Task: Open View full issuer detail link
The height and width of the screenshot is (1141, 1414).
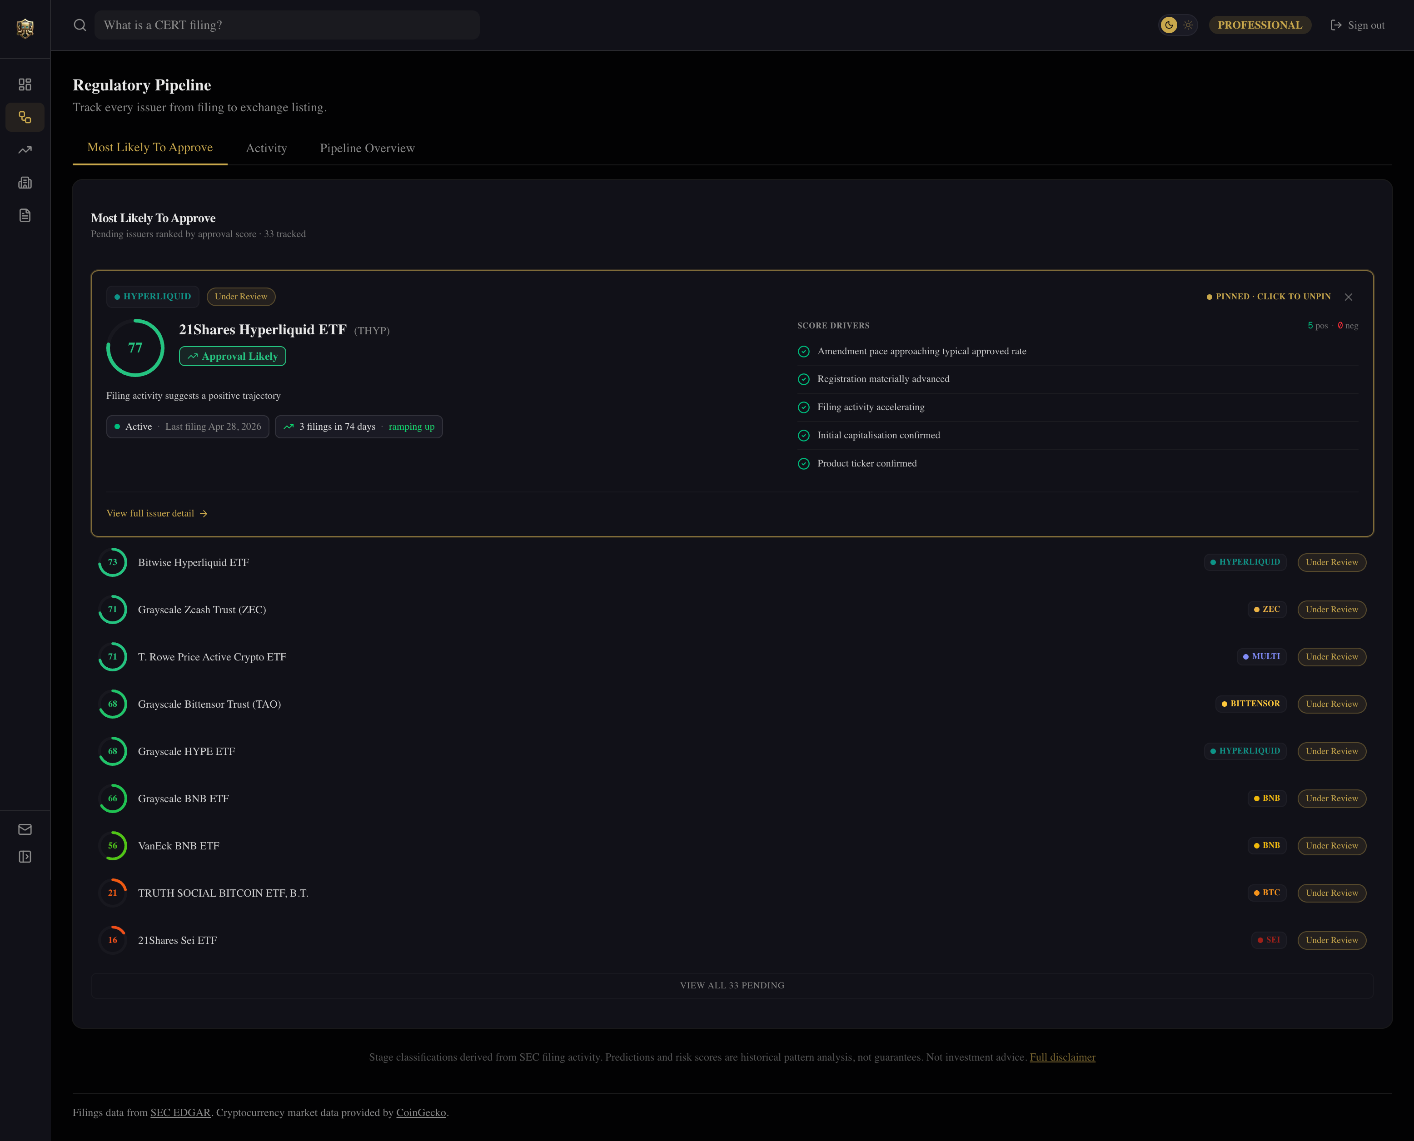Action: 157,513
